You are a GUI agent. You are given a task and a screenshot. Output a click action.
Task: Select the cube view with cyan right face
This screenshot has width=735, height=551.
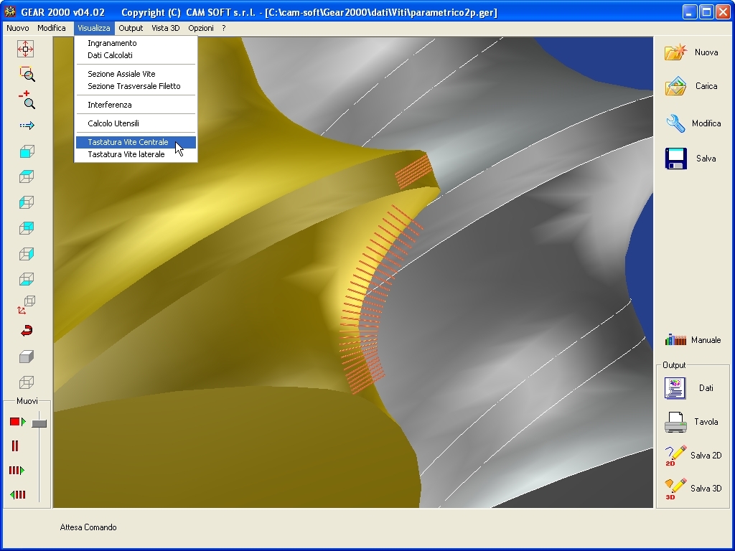pos(27,254)
